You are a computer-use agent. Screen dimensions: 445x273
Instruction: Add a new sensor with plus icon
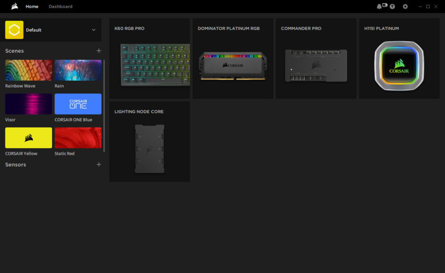pos(99,165)
